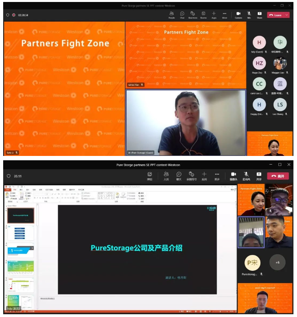Image resolution: width=297 pixels, height=317 pixels.
Task: Open the red File tab in PowerPoint ribbon
Action: pyautogui.click(x=8, y=189)
